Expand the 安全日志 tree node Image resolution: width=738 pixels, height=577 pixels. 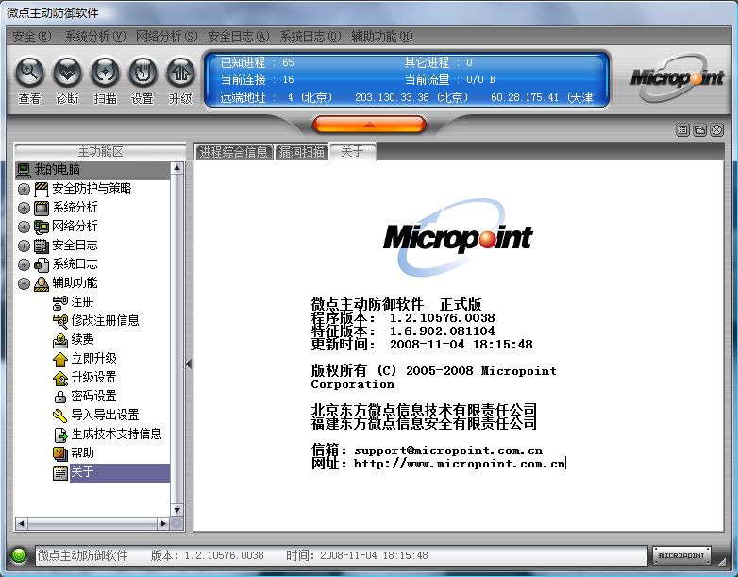pos(24,246)
